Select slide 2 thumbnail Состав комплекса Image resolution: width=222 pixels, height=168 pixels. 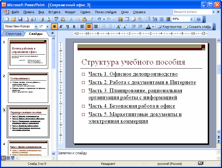28,88
